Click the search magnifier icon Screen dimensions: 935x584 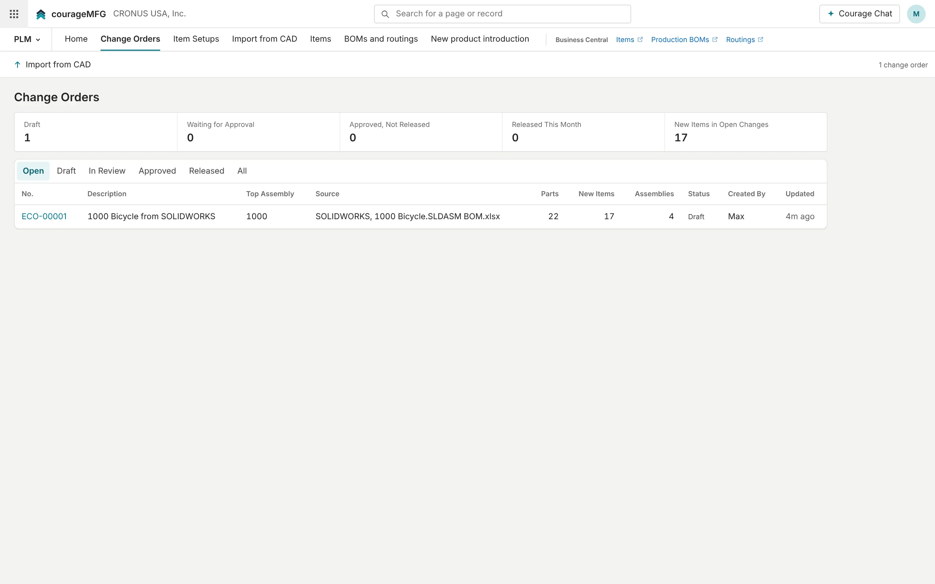coord(385,14)
